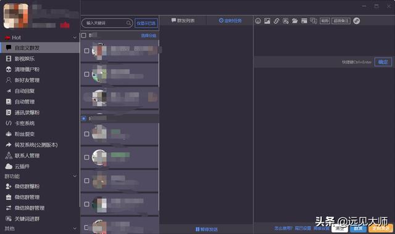The width and height of the screenshot is (395, 234).
Task: Toggle the select-all checkbox at list top
Action: coord(84,36)
